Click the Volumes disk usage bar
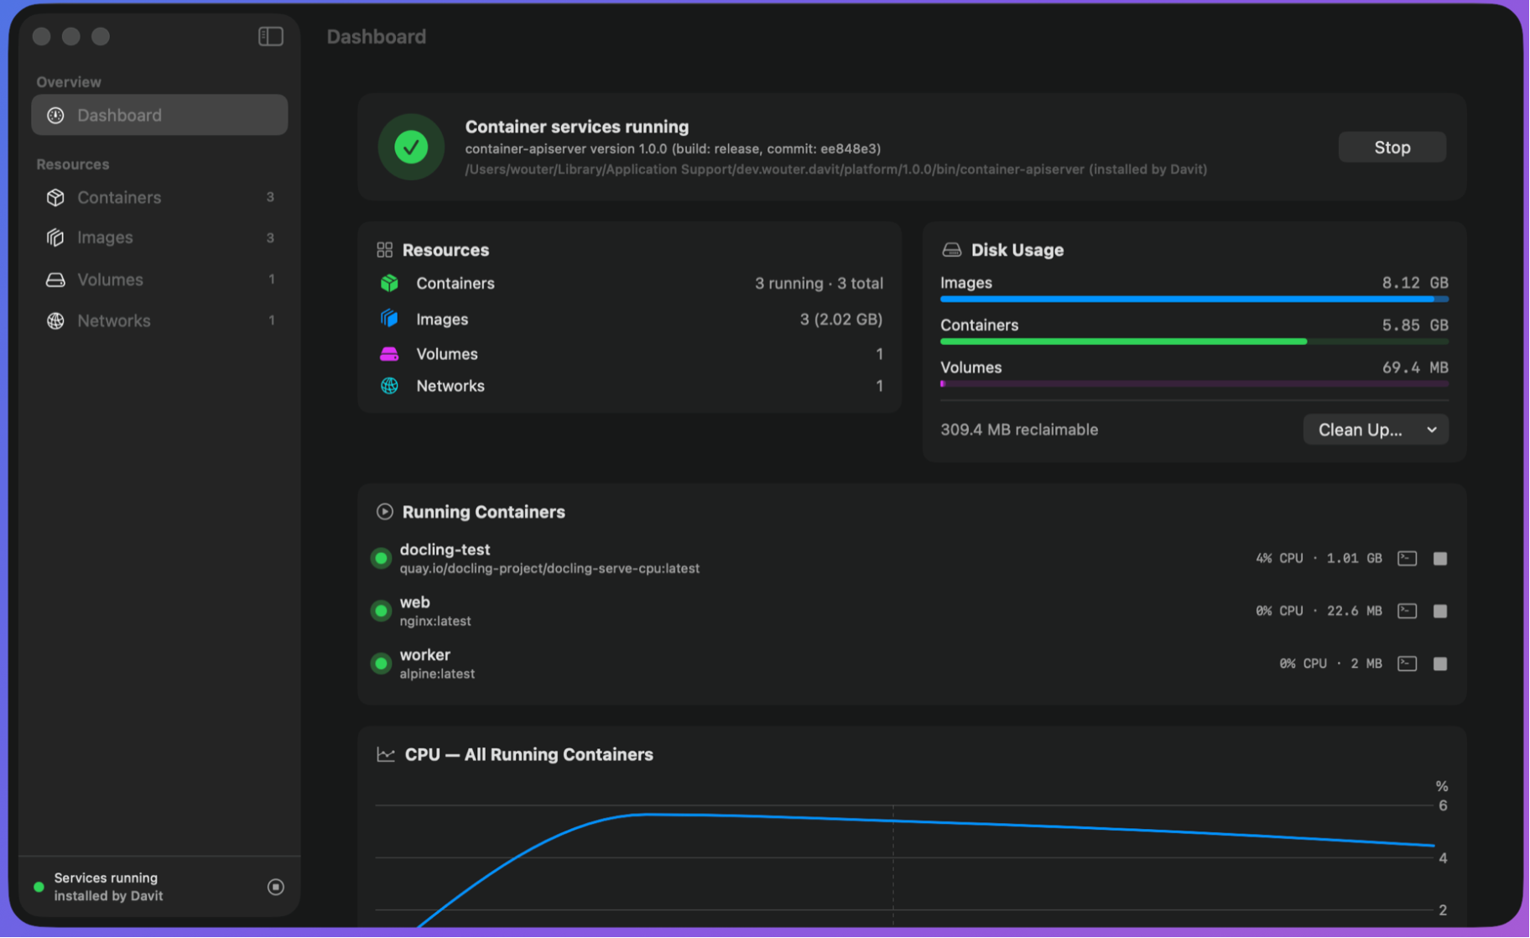This screenshot has height=938, width=1530. [1194, 383]
